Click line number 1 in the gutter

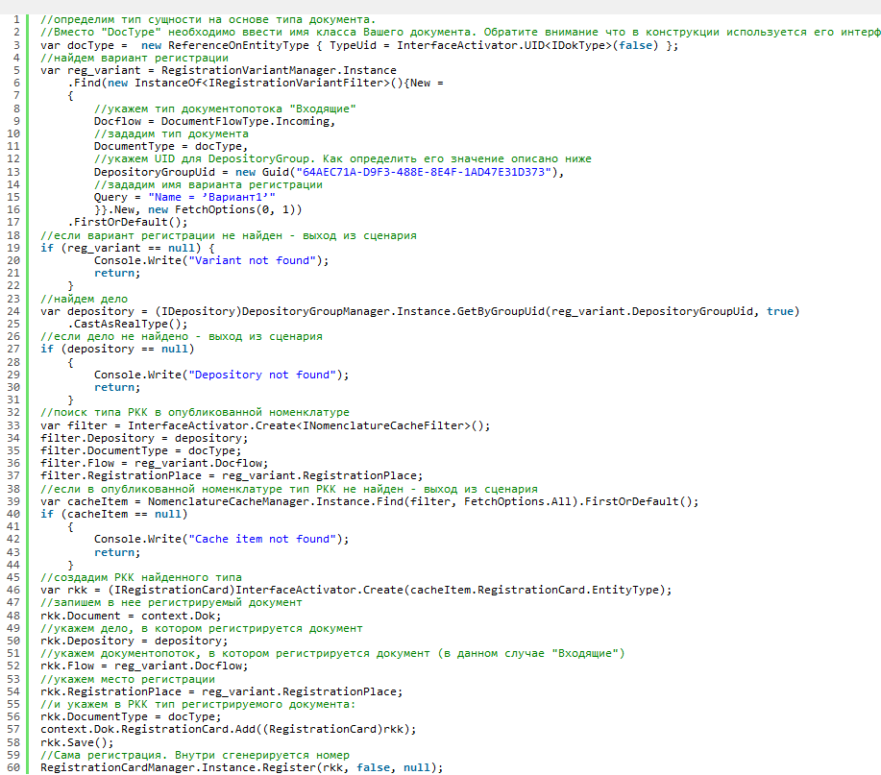[x=16, y=19]
